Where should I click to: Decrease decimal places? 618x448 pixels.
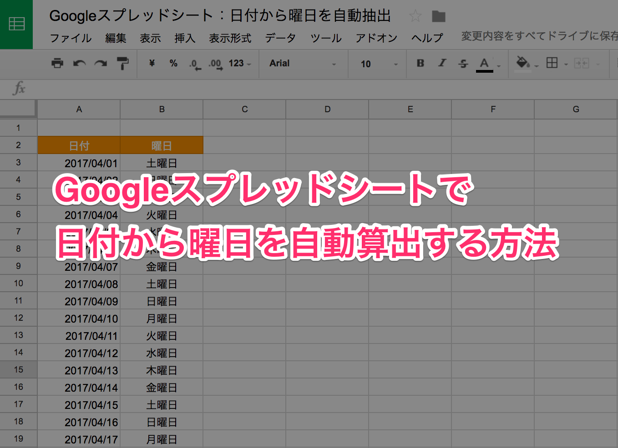[x=195, y=64]
